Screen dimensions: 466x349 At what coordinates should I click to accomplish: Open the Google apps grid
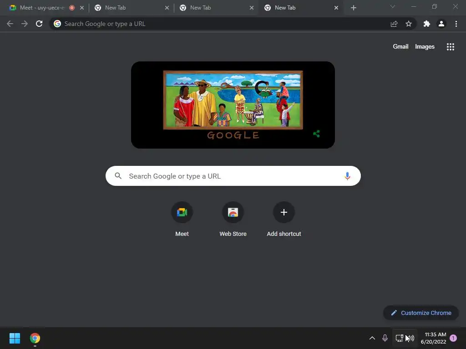(x=450, y=47)
